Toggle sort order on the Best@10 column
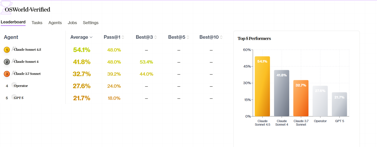 pos(221,37)
